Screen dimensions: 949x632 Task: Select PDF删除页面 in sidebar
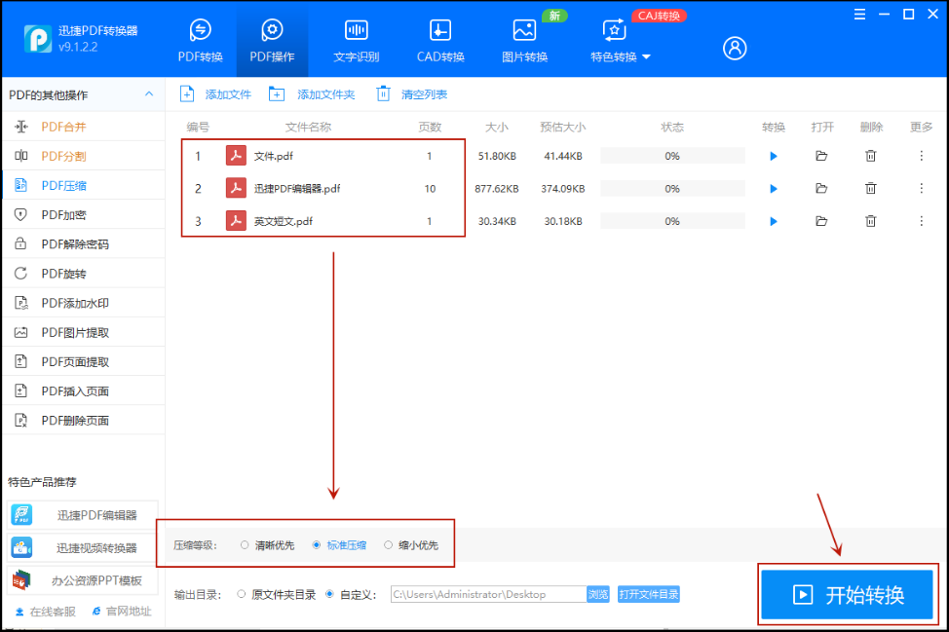[x=84, y=421]
